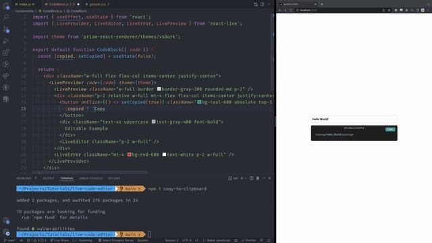Open the UTF-8 encoding selector
Screen dimensions: 432x243
[x=187, y=240]
